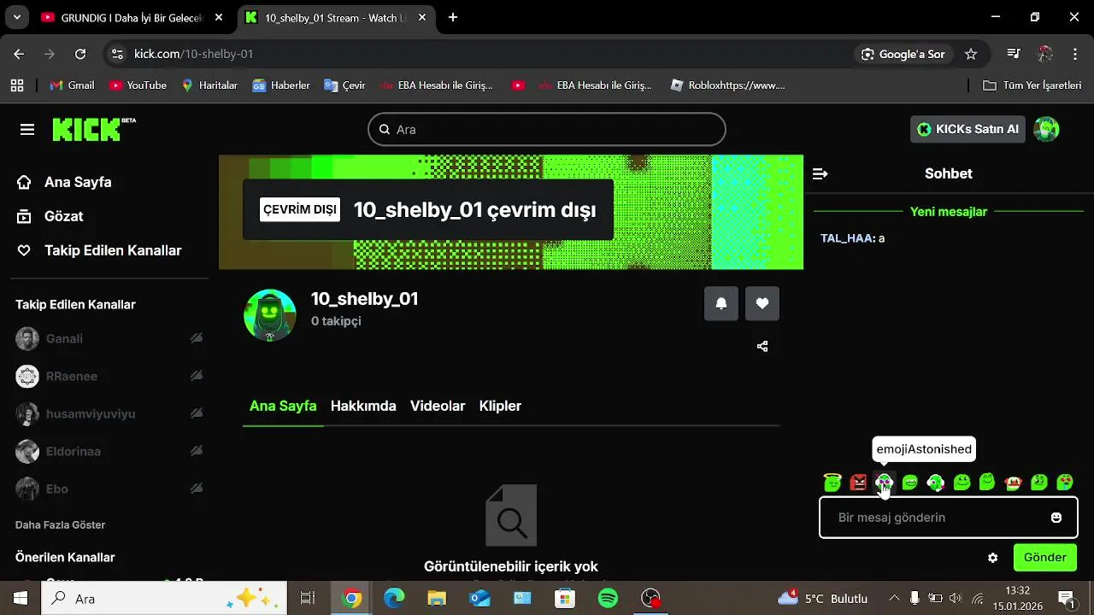Go to Ana Sayfa in the sidebar

(x=78, y=182)
